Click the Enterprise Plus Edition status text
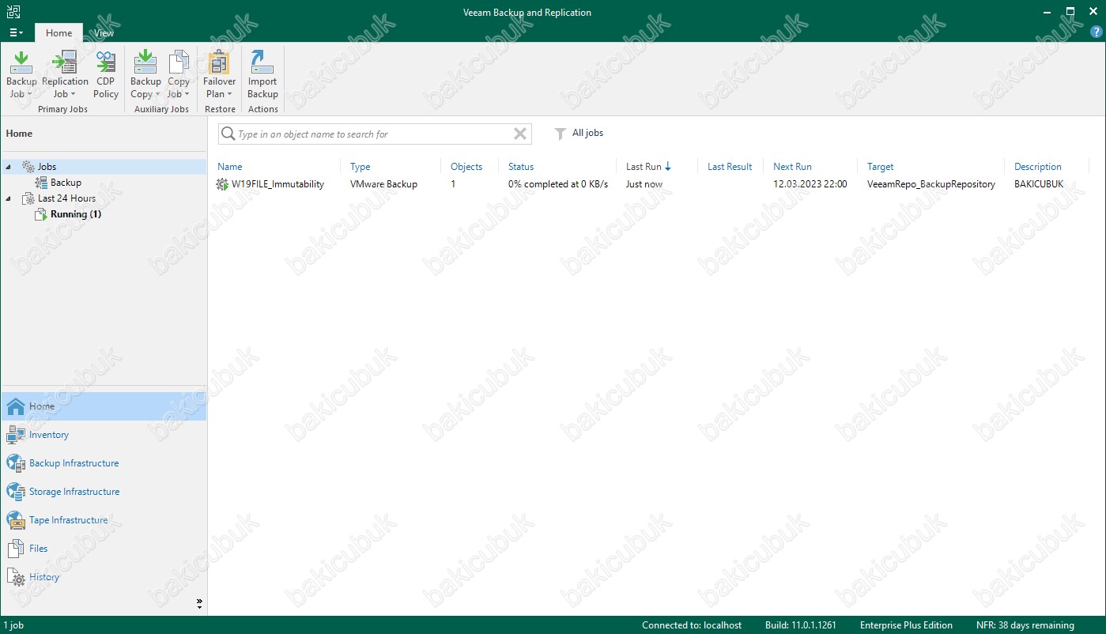This screenshot has width=1106, height=634. (x=906, y=625)
